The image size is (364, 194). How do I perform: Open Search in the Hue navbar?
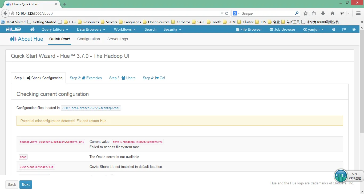pyautogui.click(x=151, y=29)
